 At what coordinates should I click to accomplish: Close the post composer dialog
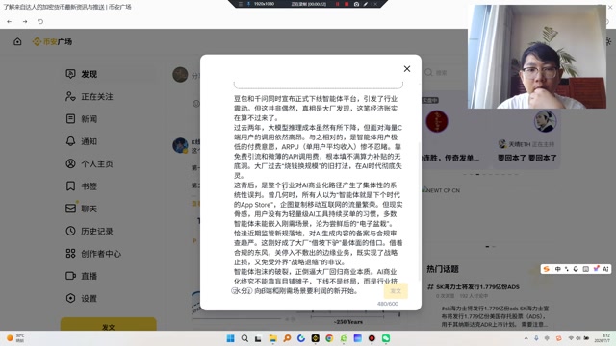pos(407,69)
